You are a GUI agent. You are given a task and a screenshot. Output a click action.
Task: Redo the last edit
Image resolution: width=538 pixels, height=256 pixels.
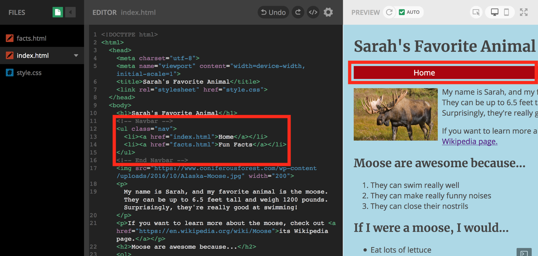(x=298, y=12)
